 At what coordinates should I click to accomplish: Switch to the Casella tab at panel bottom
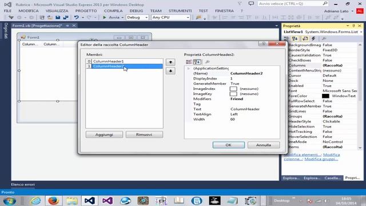[x=333, y=178]
